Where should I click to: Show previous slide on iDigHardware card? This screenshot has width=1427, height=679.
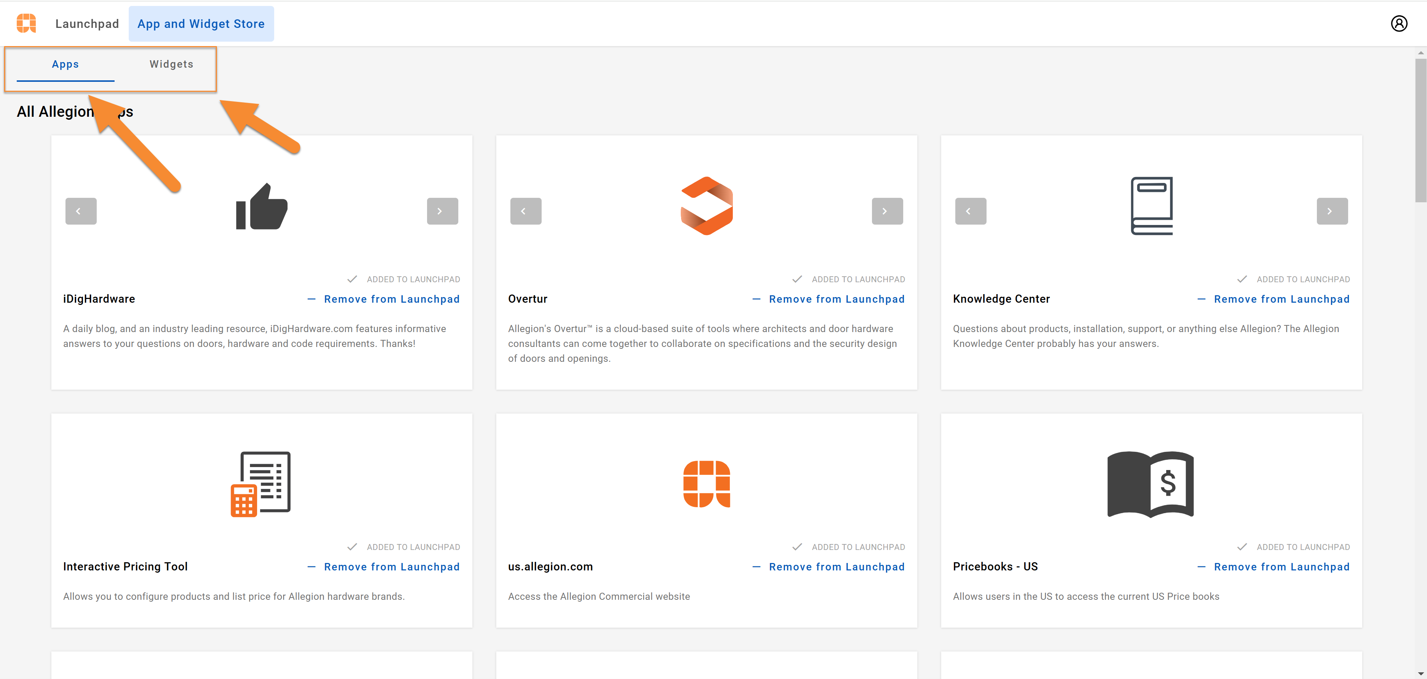coord(81,211)
